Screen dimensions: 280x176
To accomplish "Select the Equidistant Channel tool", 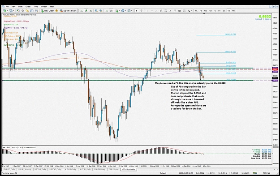I will point(161,11).
